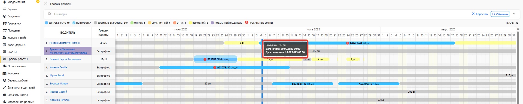Viewport: 523px width, 104px height.
Task: Go to Грузовики section
Action: point(14,23)
